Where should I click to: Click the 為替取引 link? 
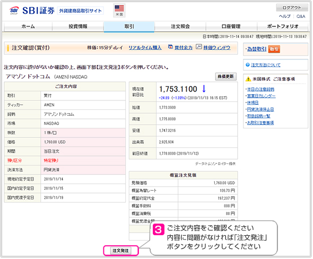257,49
